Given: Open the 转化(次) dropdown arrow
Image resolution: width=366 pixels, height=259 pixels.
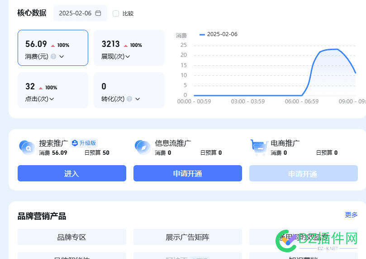Looking at the screenshot, I should point(138,99).
